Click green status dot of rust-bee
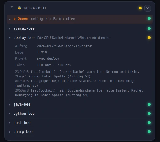Viewport: 160px width, 142px height. pyautogui.click(x=149, y=123)
